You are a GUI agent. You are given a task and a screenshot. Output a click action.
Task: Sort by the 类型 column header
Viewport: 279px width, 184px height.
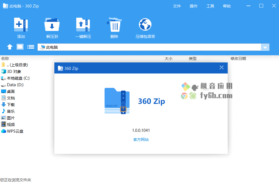193,59
